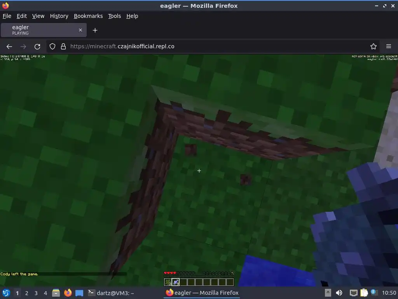Switch to workspace 1
The height and width of the screenshot is (299, 398).
coord(17,293)
